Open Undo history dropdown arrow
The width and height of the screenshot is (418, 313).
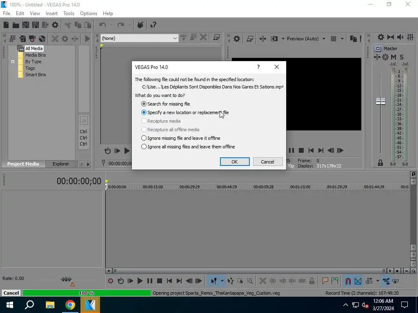(x=111, y=25)
